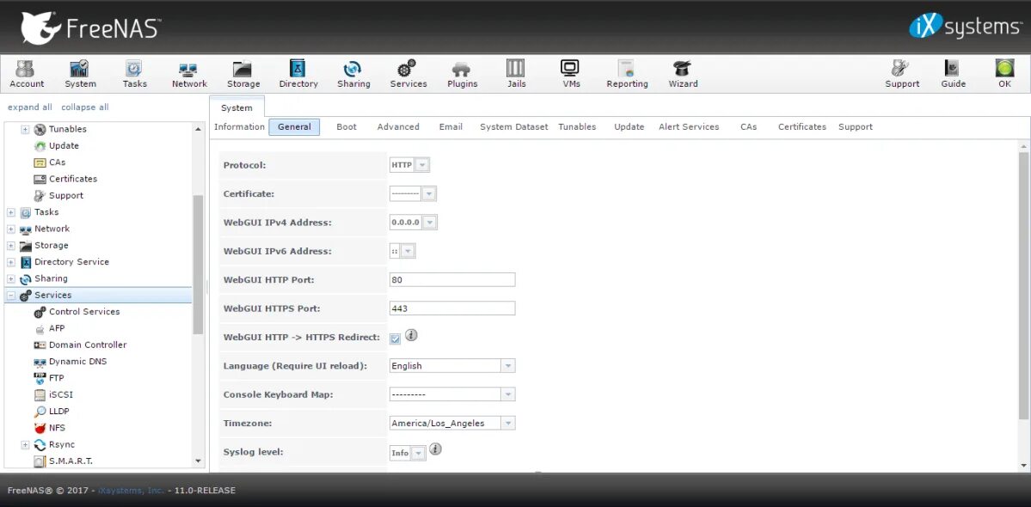1031x507 pixels.
Task: Click the WebGUI HTTP Port field
Action: 452,280
